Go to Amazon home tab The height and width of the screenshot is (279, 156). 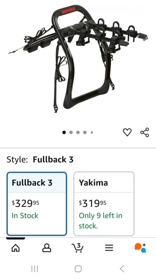click(x=16, y=248)
